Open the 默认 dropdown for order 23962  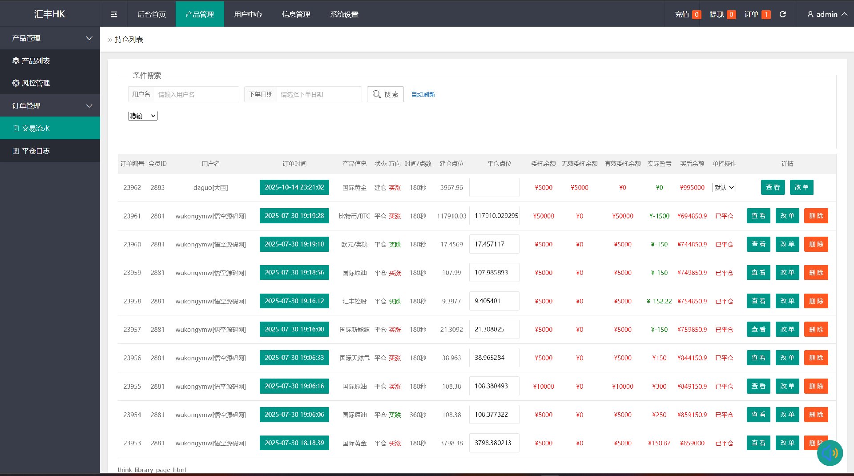tap(724, 188)
